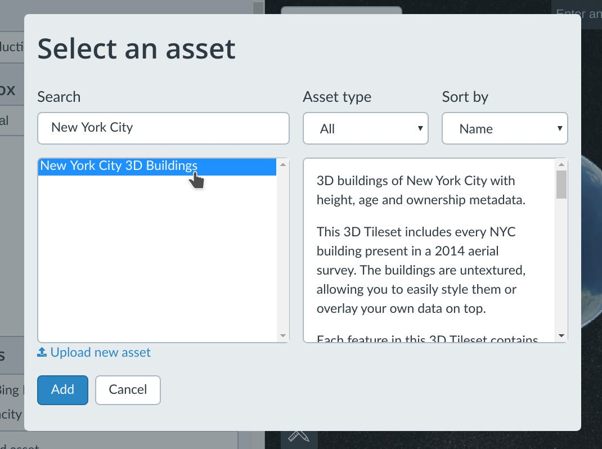The height and width of the screenshot is (449, 602).
Task: Click the description scrollbar thumb
Action: point(561,185)
